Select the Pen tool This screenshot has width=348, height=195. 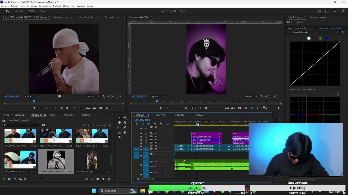(x=125, y=127)
